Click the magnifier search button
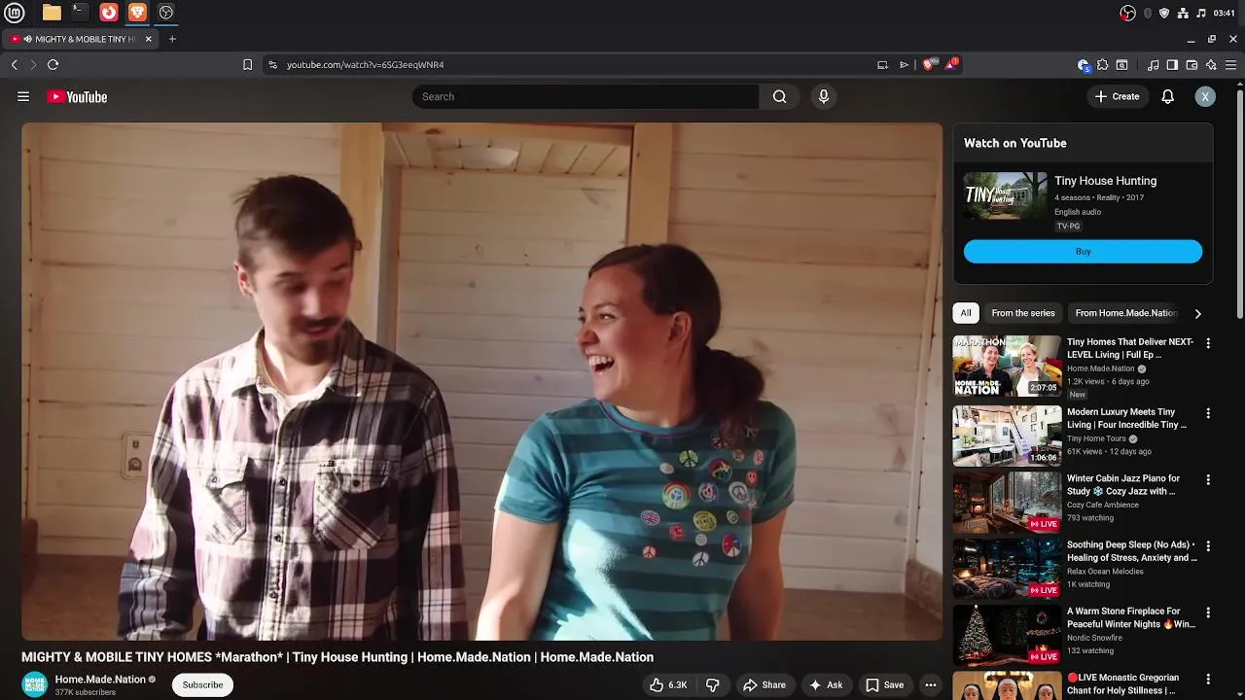This screenshot has height=700, width=1245. 779,96
